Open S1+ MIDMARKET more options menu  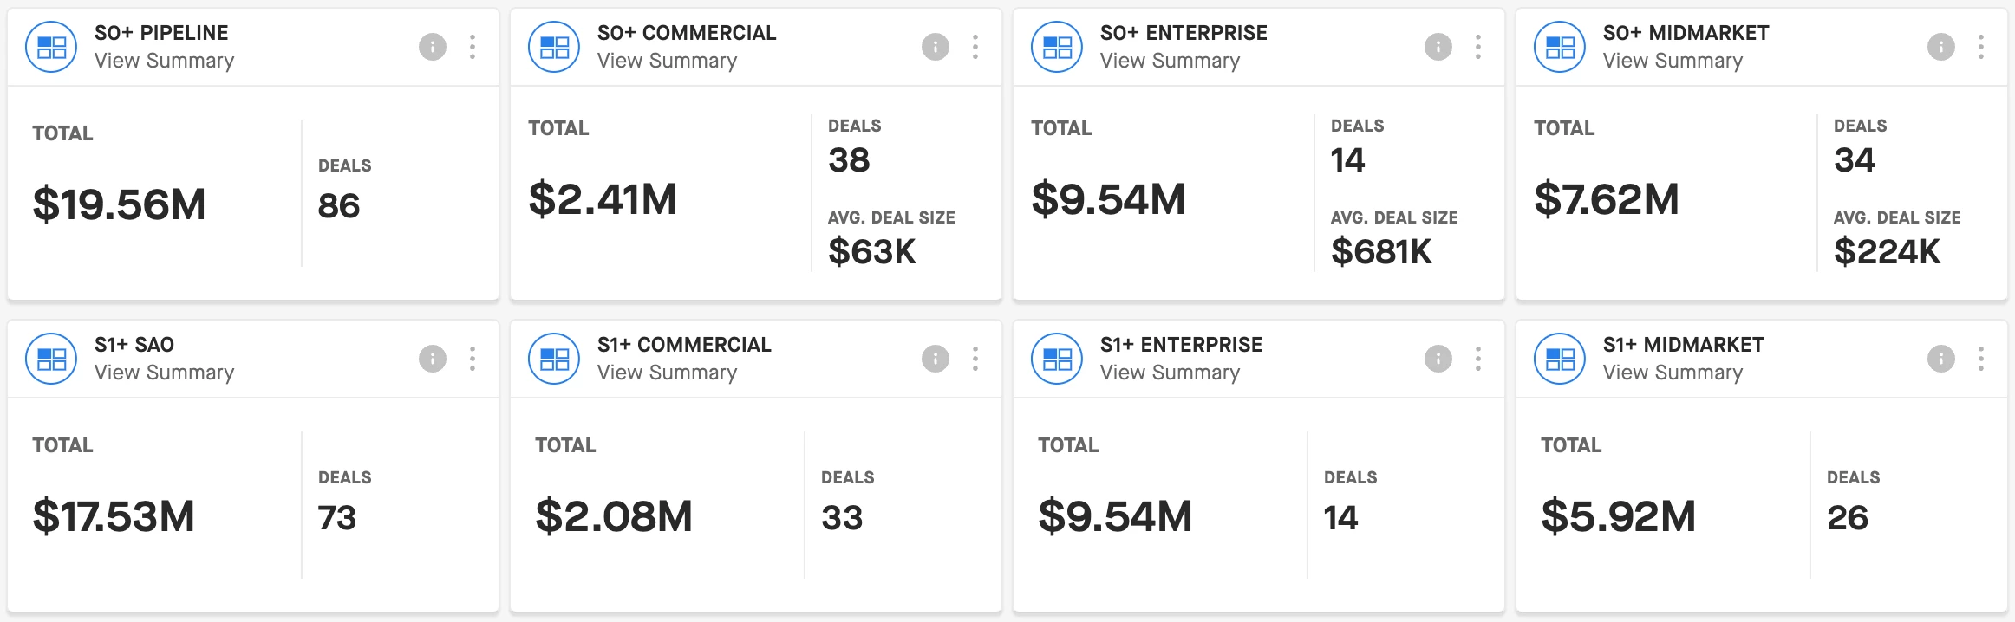[1981, 359]
